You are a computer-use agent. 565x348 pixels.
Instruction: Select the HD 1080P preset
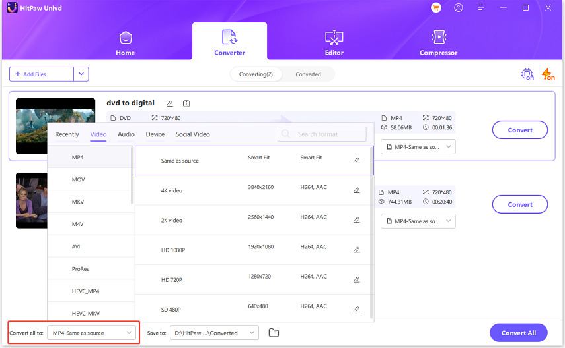tap(252, 250)
